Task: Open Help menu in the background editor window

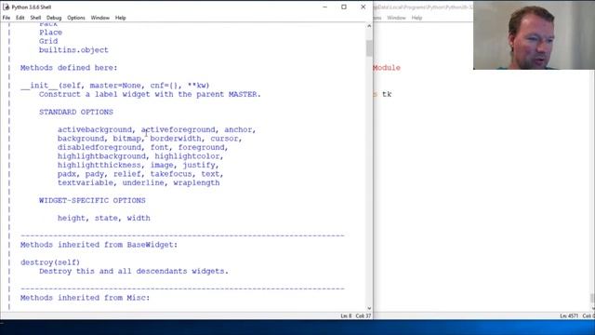Action: 416,18
